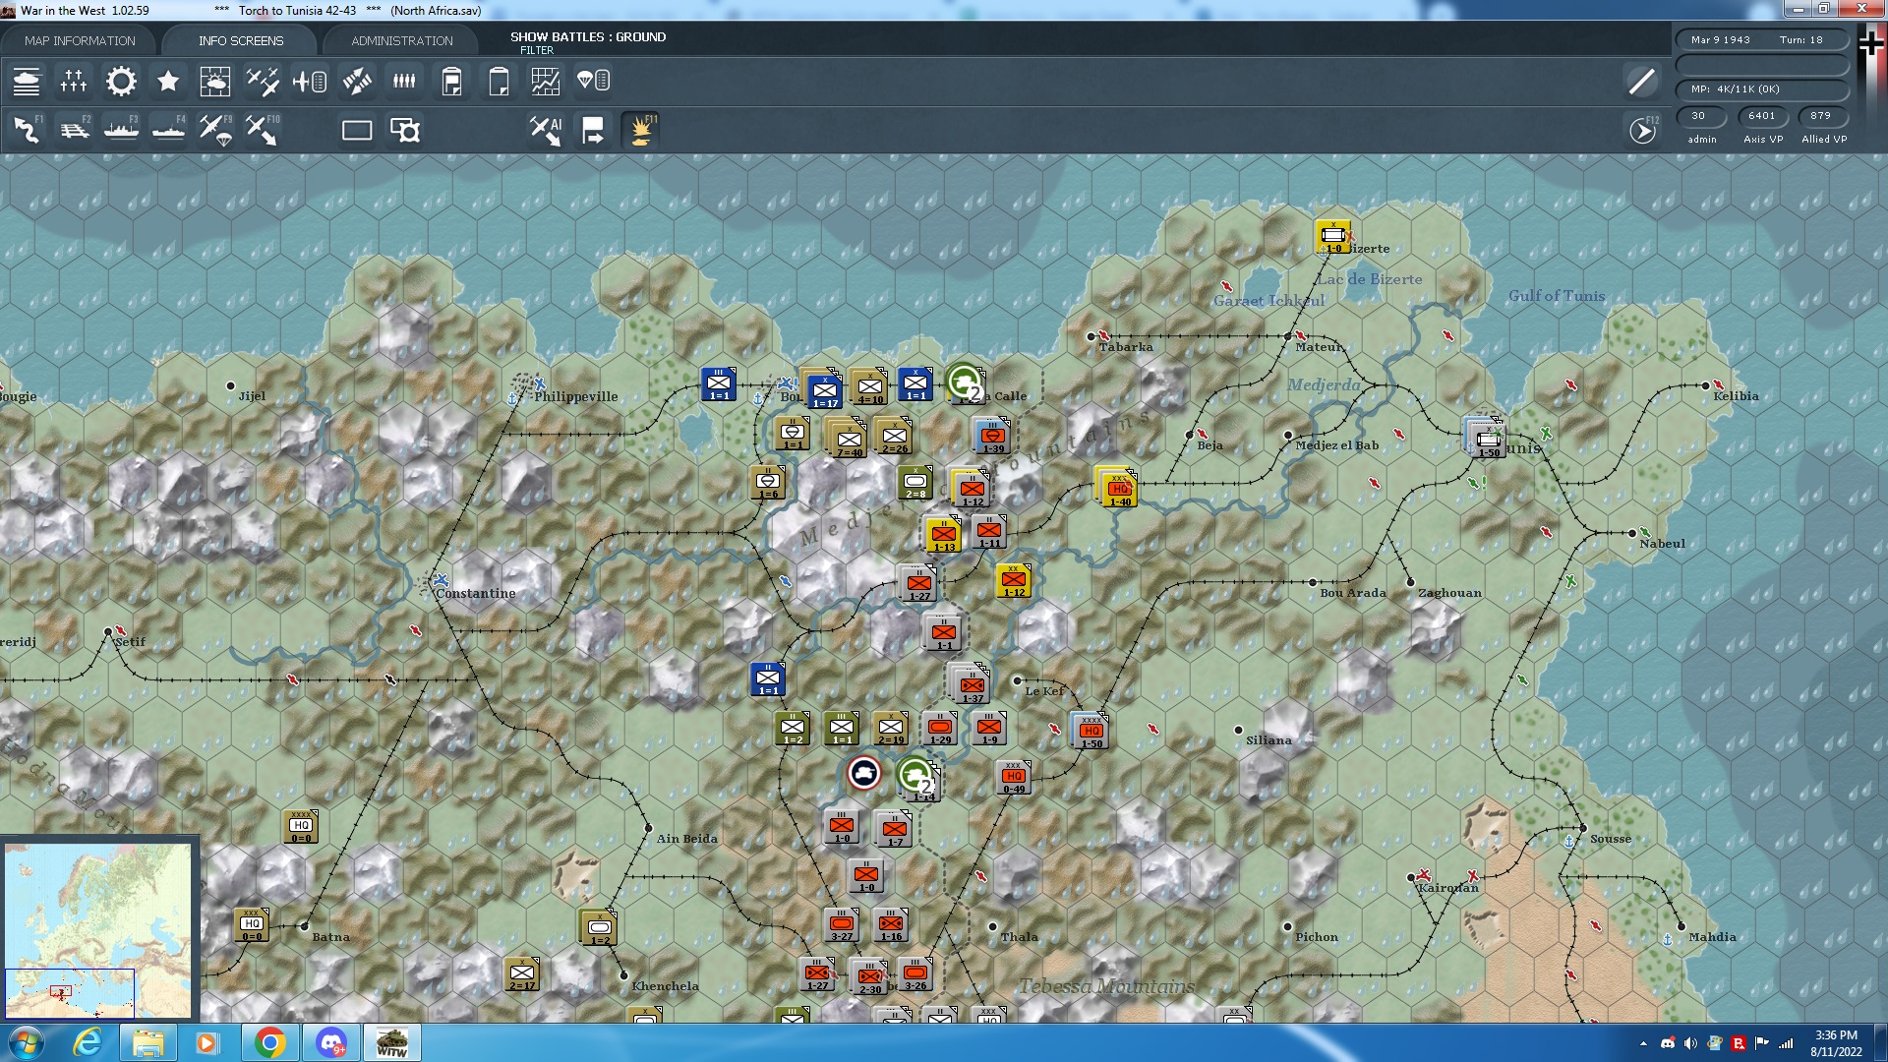Click the diagonal line button top right
1888x1062 pixels.
tap(1641, 82)
